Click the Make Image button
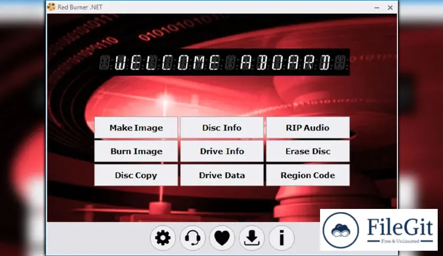This screenshot has width=443, height=256. click(x=136, y=127)
